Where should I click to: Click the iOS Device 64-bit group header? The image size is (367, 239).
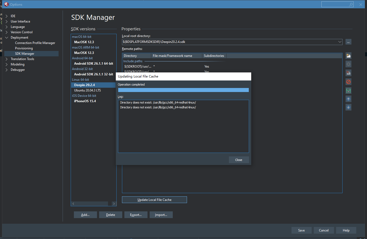[x=84, y=96]
